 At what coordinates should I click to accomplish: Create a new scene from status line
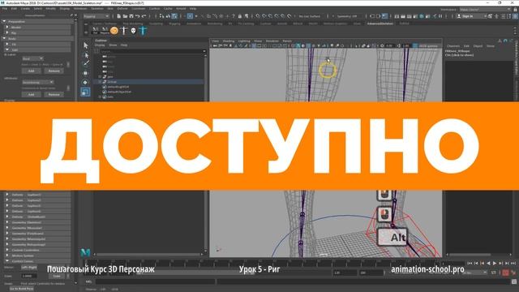pos(119,16)
